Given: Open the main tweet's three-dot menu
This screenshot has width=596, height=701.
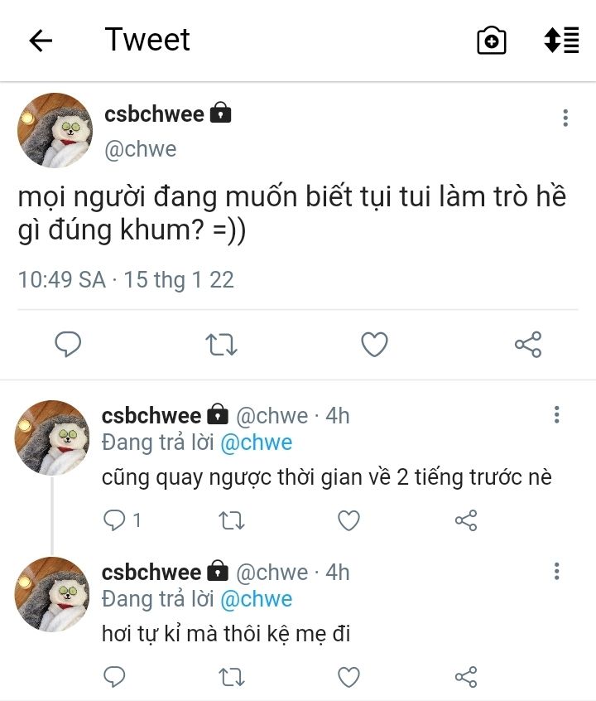Looking at the screenshot, I should 565,118.
